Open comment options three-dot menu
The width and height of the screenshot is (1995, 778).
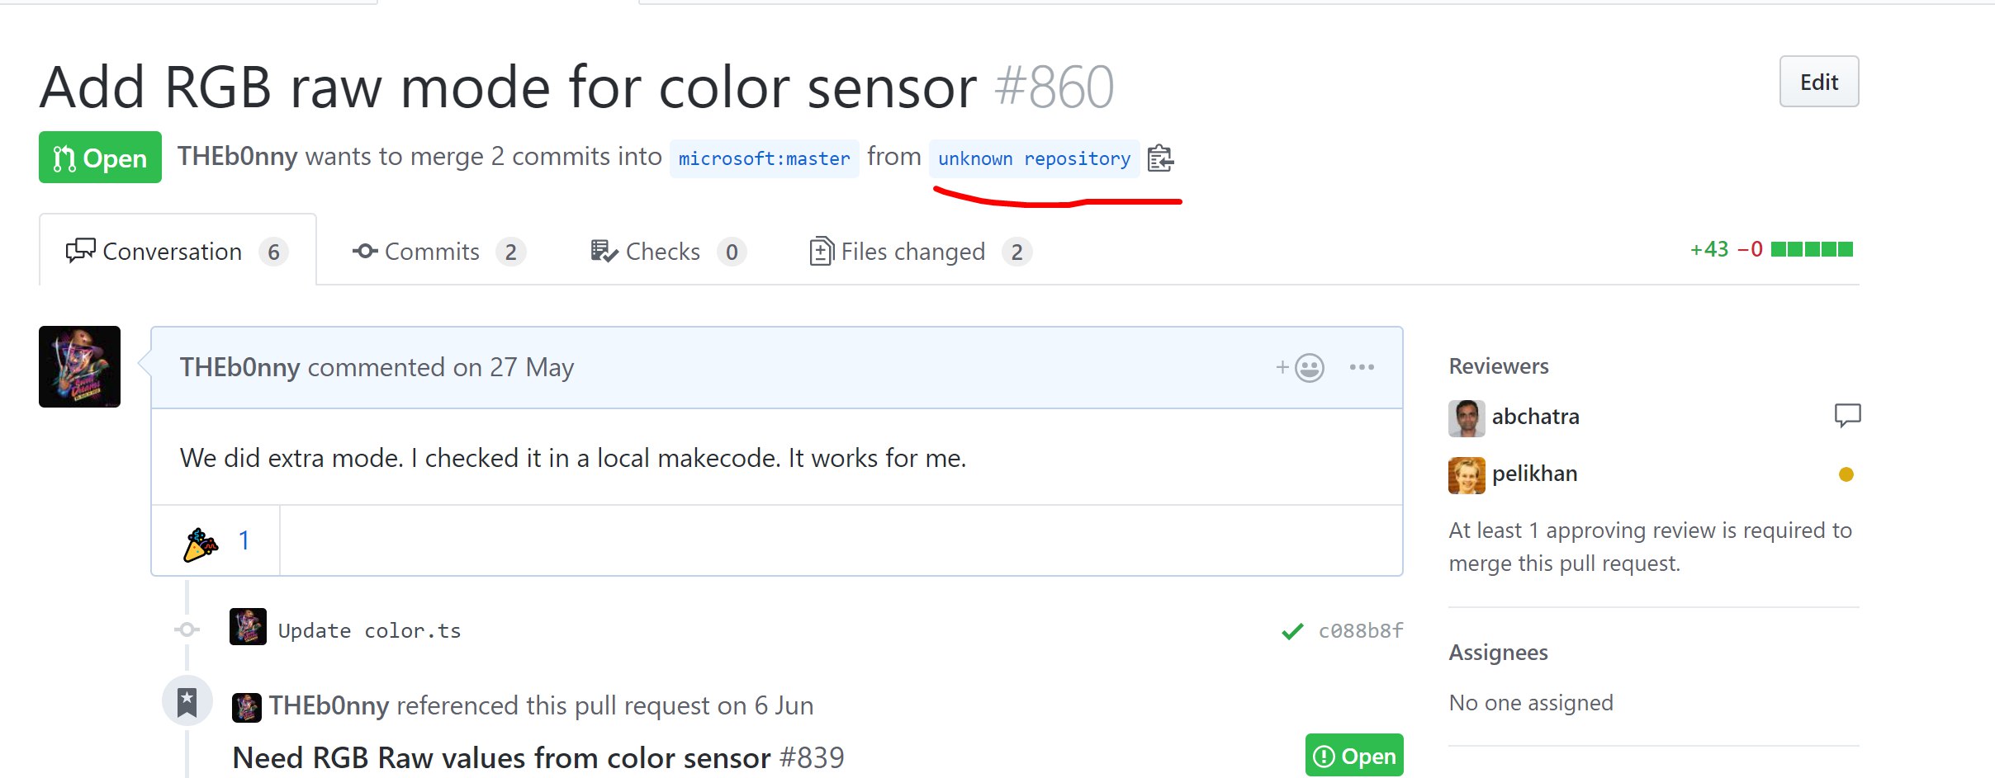click(x=1362, y=367)
